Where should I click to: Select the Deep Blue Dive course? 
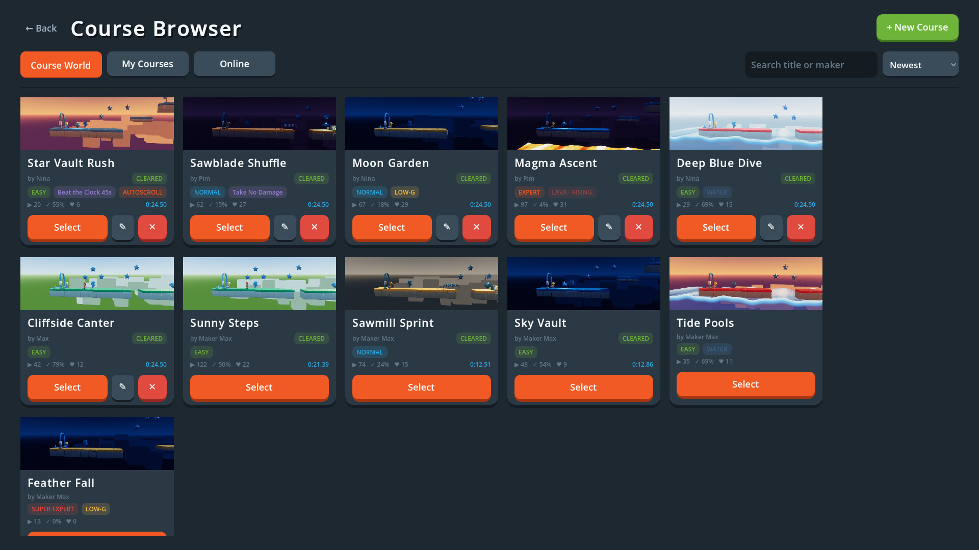716,227
